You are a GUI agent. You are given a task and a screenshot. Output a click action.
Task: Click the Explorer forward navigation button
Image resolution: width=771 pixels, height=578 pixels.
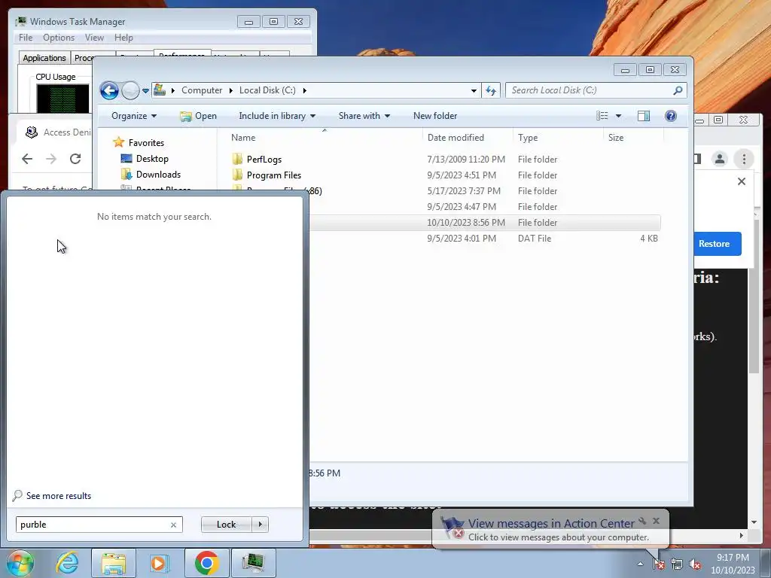(x=130, y=90)
